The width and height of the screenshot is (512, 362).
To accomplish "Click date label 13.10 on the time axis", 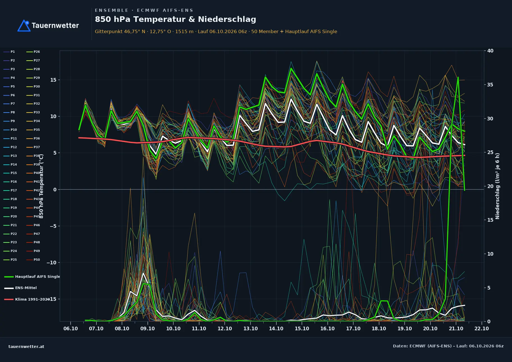I will [251, 329].
